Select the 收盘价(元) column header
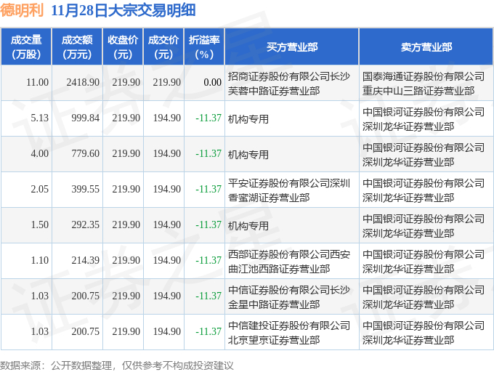The image size is (494, 372). pyautogui.click(x=123, y=47)
